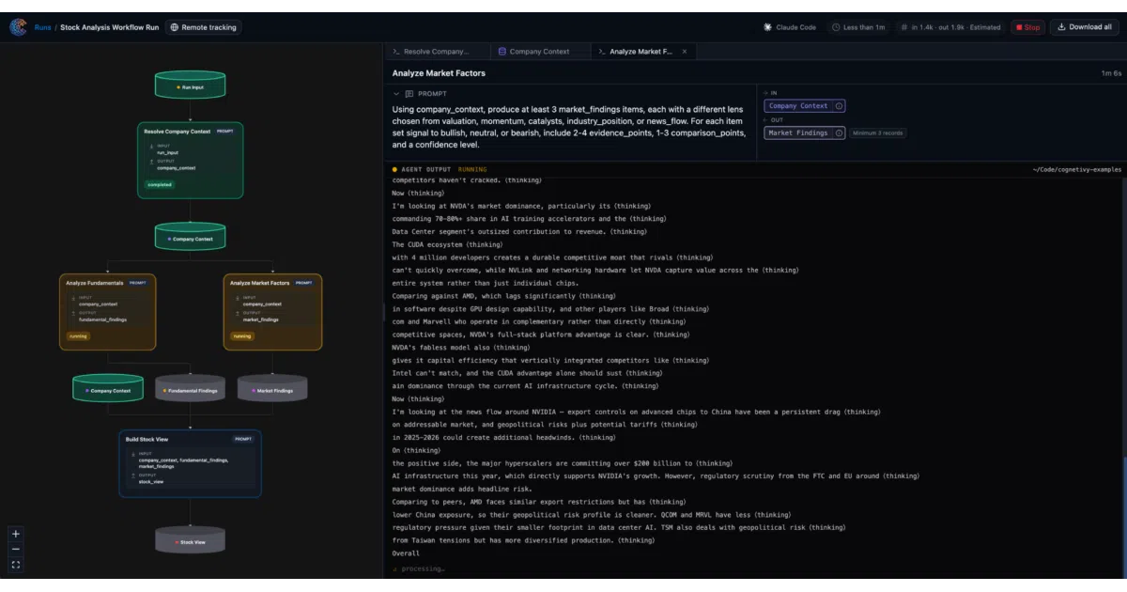This screenshot has width=1127, height=592.
Task: Click the completed status badge
Action: 160,185
